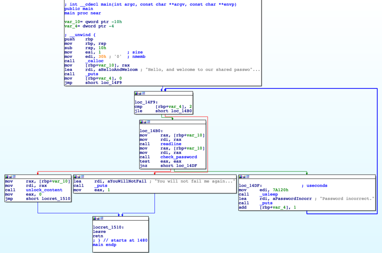Image resolution: width=382 pixels, height=253 pixels.
Task: Click the list icon on the aYouWillNotFail block
Action: pos(82,177)
